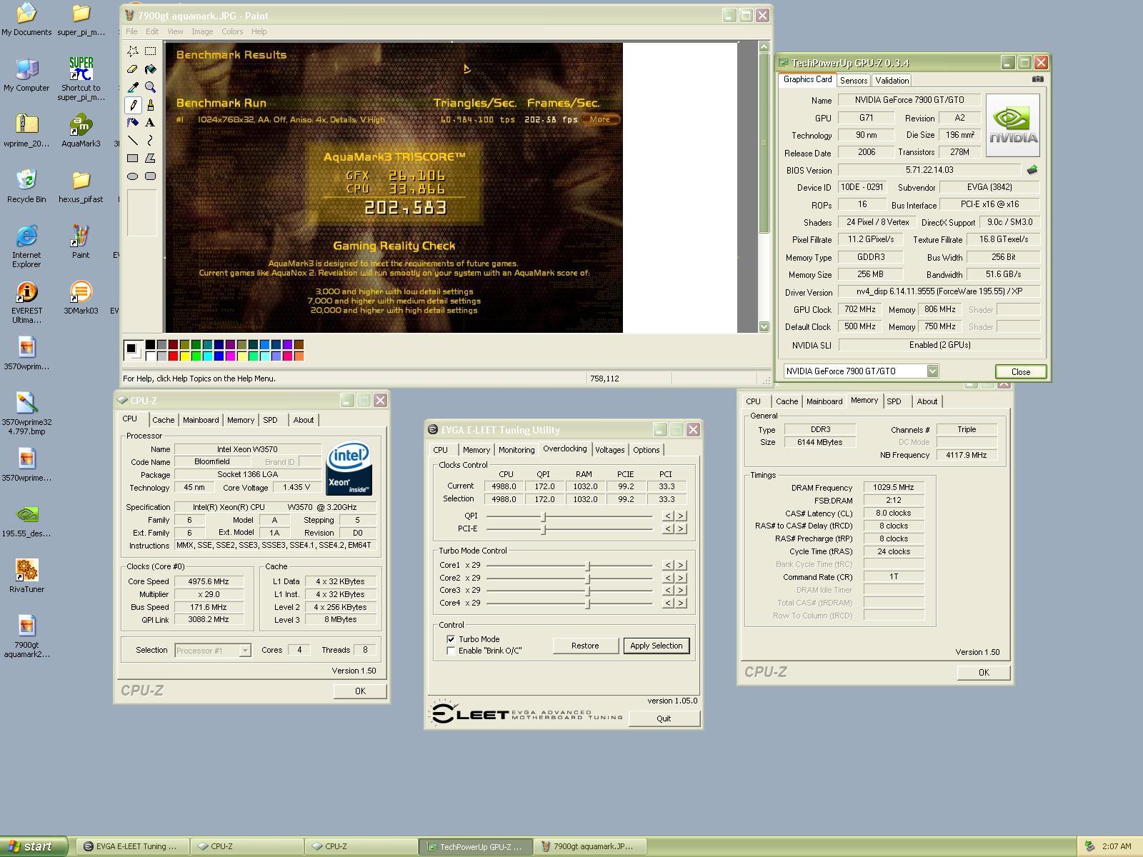This screenshot has width=1143, height=857.
Task: Click the Core1 multiplier slider handle
Action: point(588,566)
